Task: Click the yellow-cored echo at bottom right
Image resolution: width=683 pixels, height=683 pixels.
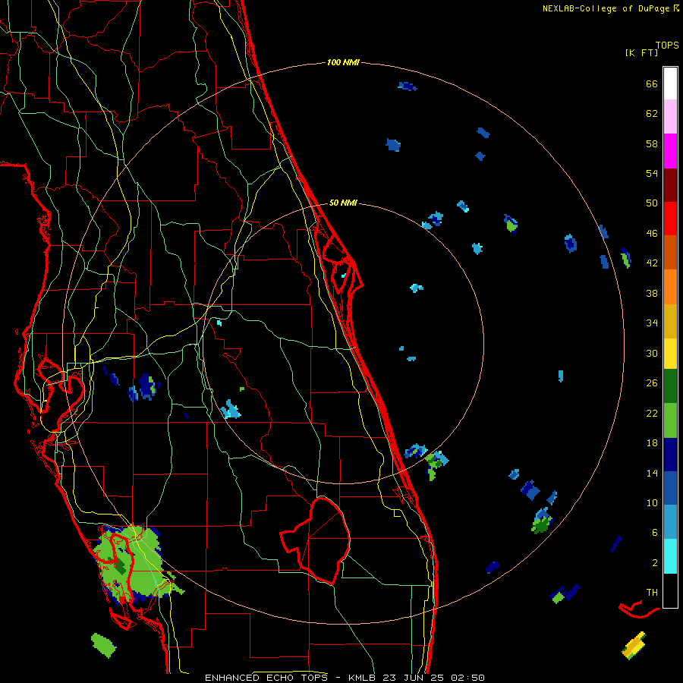Action: 634,645
